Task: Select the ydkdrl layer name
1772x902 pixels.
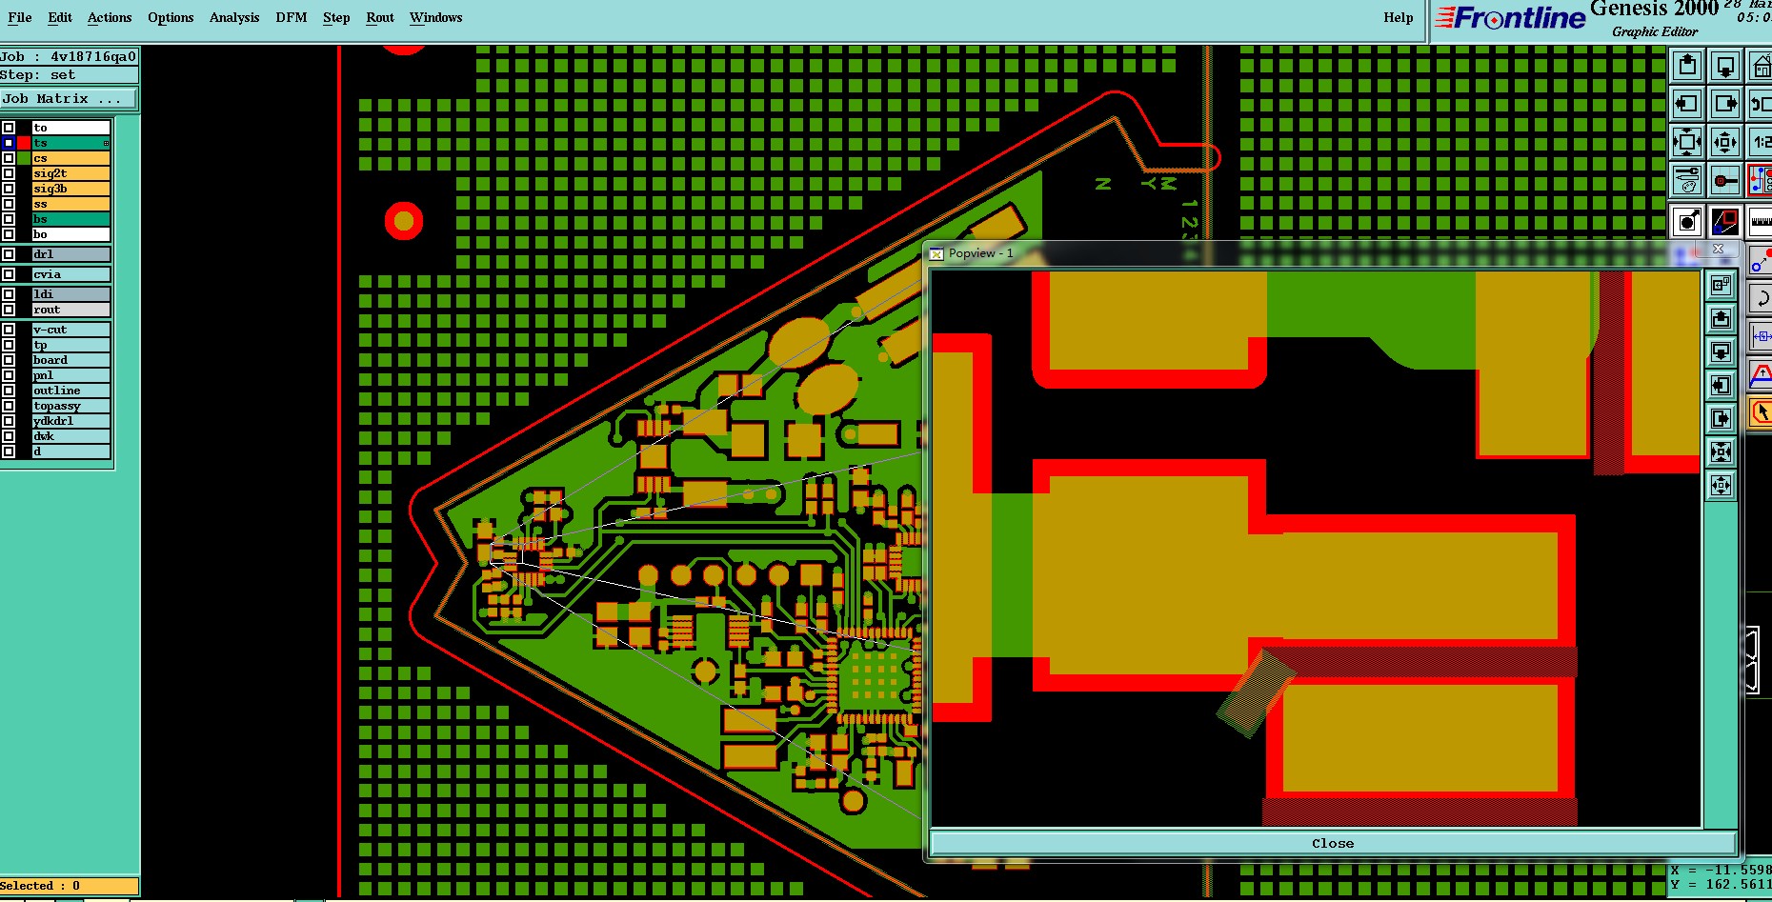Action: (71, 421)
